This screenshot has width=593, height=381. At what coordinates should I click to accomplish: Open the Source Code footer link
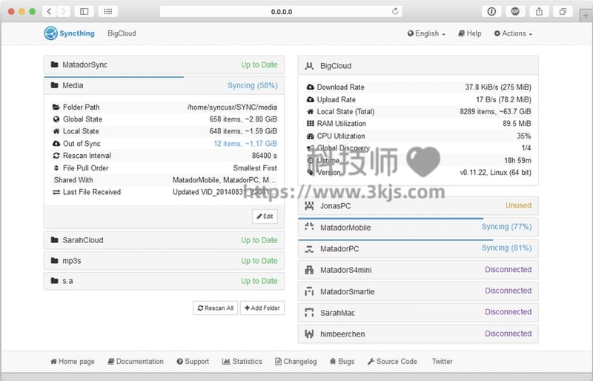coord(392,361)
